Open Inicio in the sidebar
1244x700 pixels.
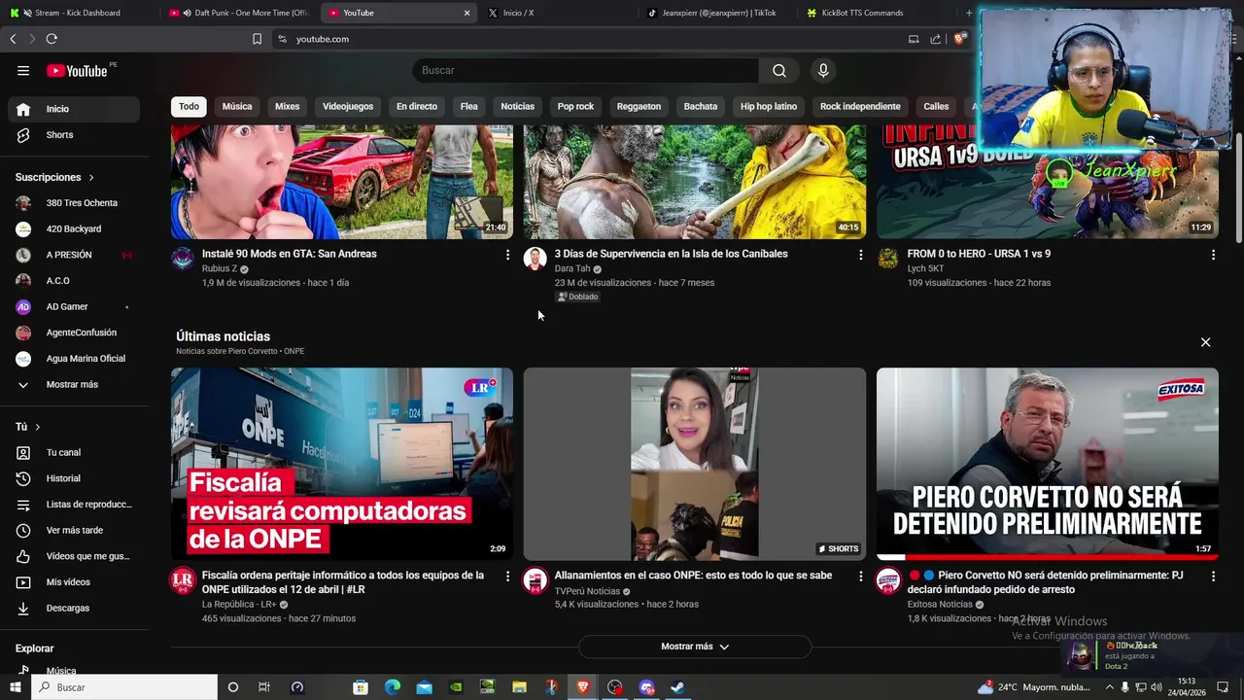tap(74, 109)
